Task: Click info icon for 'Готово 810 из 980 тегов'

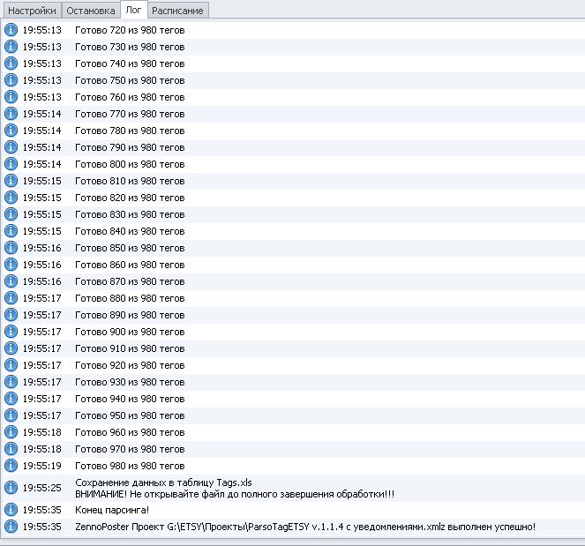Action: pyautogui.click(x=11, y=181)
